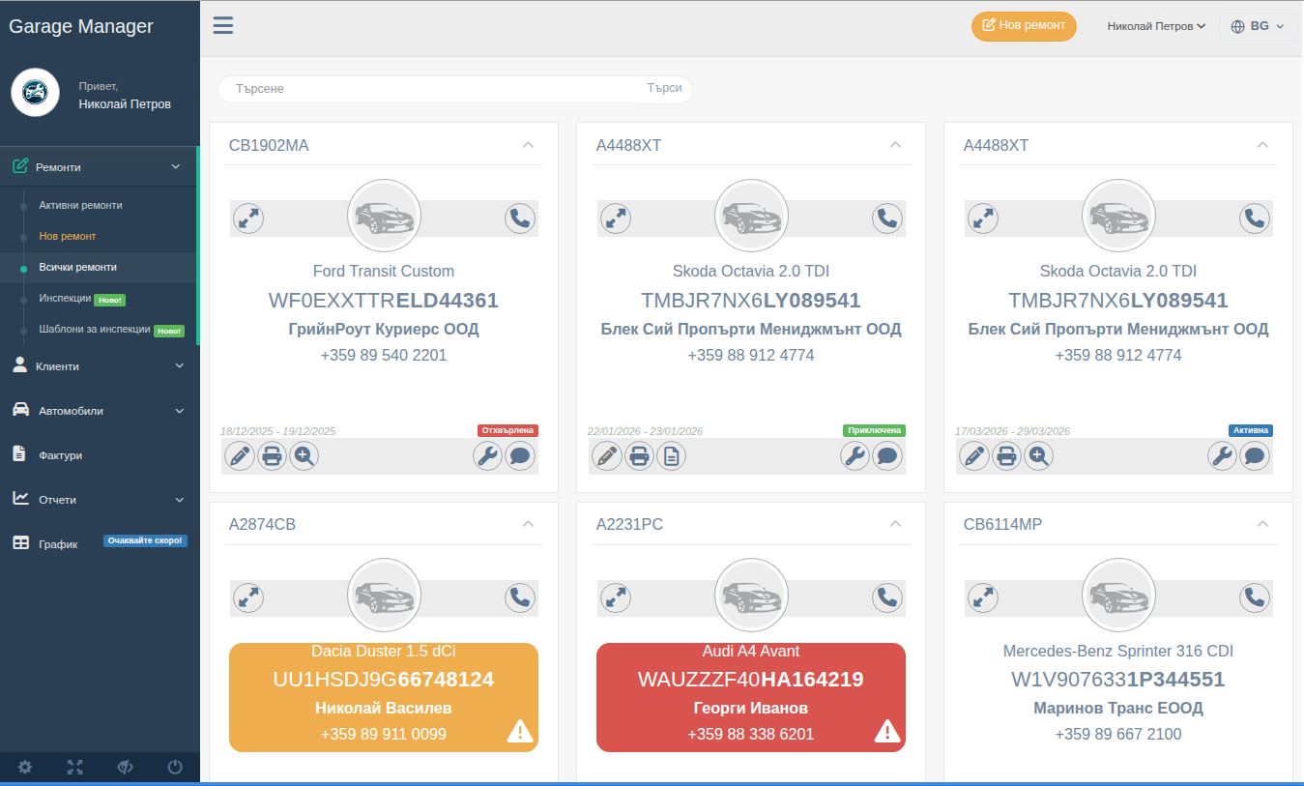Collapse the A2231PC card chevron
The height and width of the screenshot is (786, 1304).
pyautogui.click(x=895, y=524)
